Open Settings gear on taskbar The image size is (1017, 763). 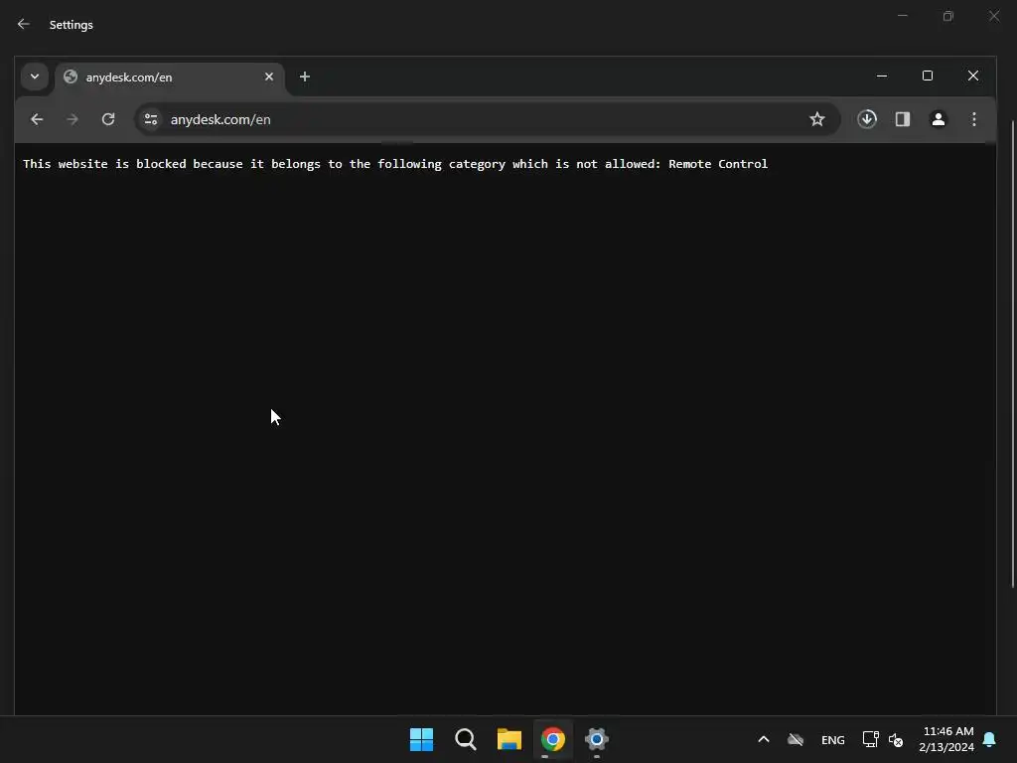[597, 739]
